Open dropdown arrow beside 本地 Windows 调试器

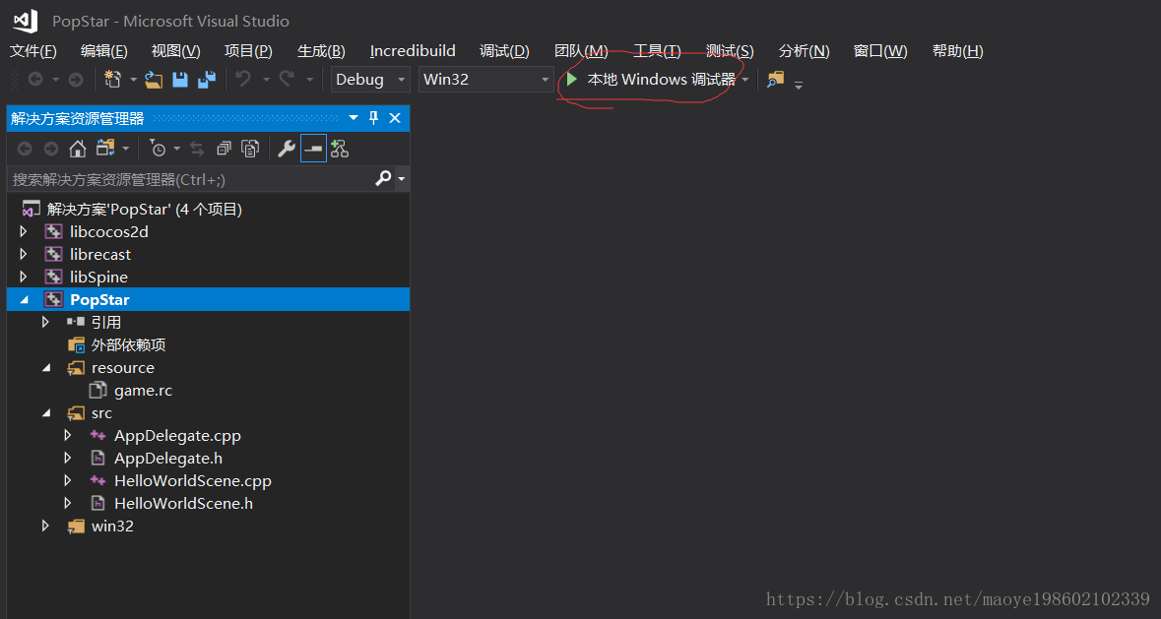click(745, 79)
